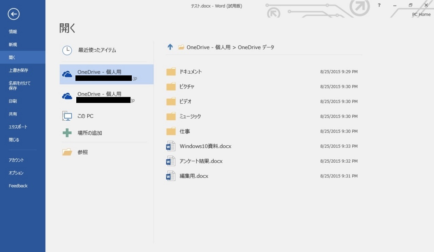The width and height of the screenshot is (434, 252).
Task: Open file name アンケート結果.docx
Action: click(201, 161)
